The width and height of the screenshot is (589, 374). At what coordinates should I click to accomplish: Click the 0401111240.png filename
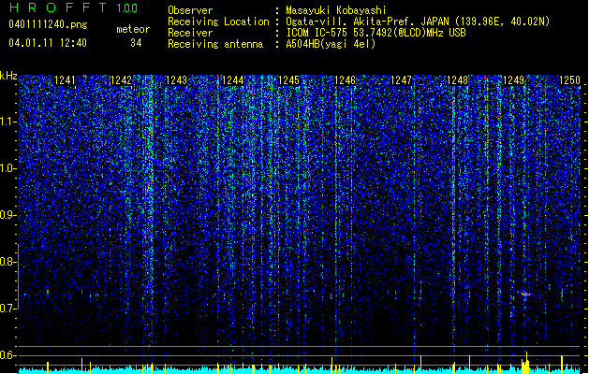click(48, 25)
